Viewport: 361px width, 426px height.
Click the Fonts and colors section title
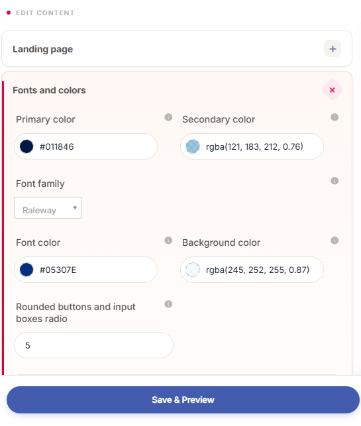(x=49, y=90)
